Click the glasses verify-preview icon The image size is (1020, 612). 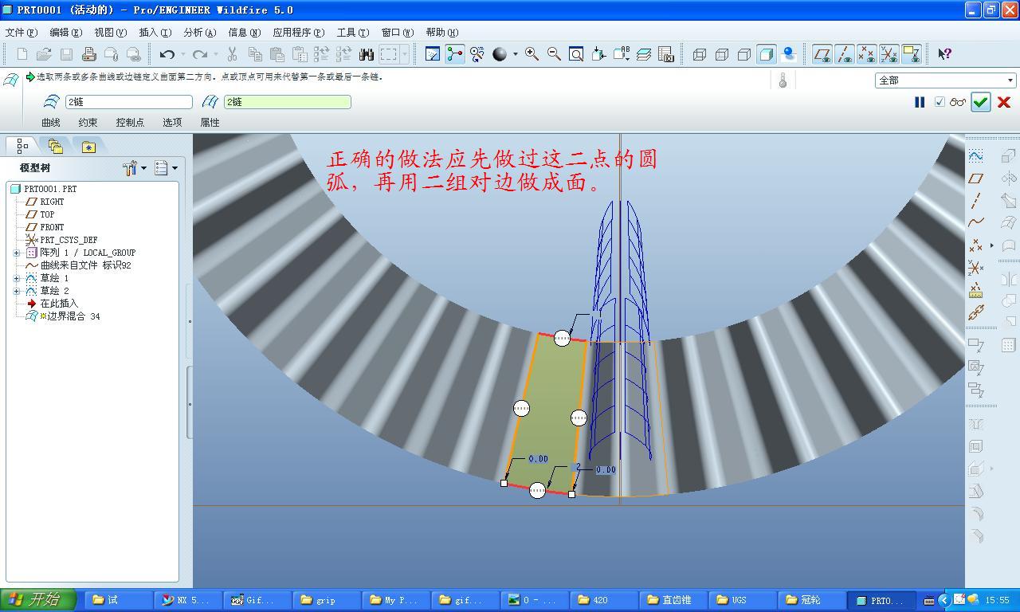pos(957,102)
